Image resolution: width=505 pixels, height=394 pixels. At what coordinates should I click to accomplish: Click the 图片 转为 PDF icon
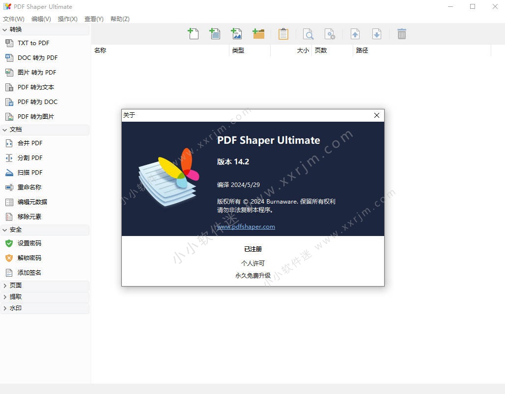tap(9, 72)
